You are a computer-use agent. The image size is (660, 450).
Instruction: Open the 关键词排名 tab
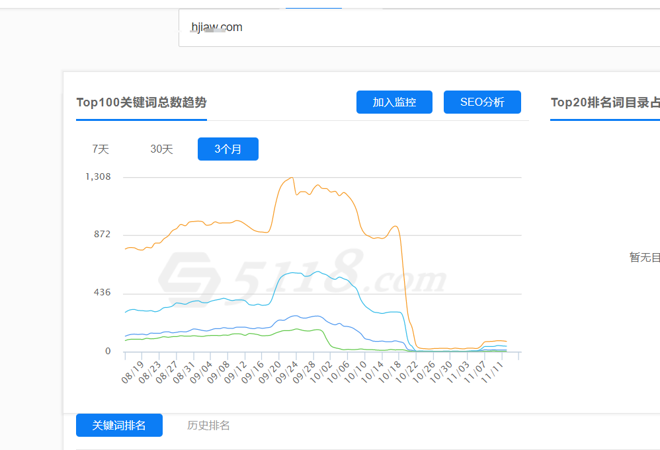coord(119,425)
